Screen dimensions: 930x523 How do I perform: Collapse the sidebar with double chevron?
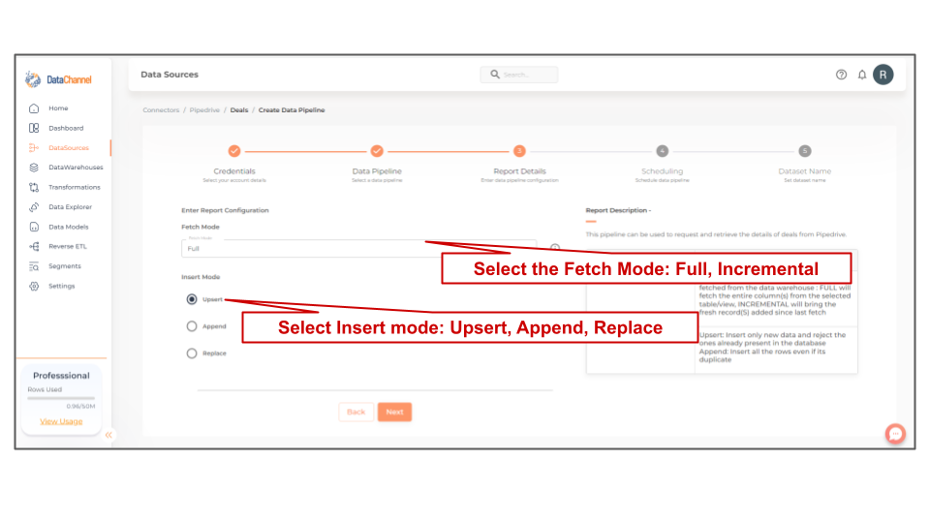[x=108, y=435]
